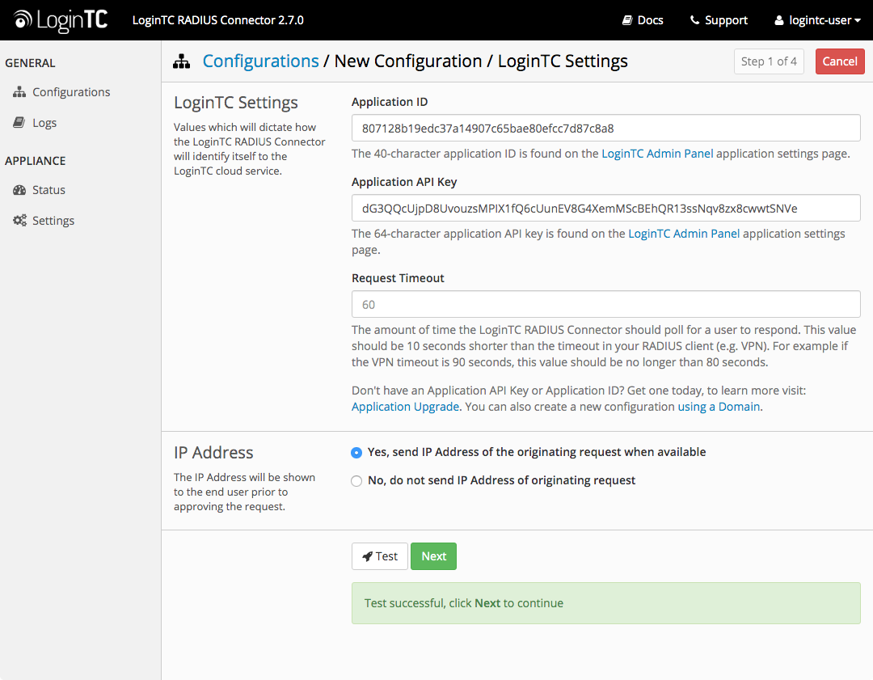Open the Support header link
The height and width of the screenshot is (680, 873).
pos(719,20)
